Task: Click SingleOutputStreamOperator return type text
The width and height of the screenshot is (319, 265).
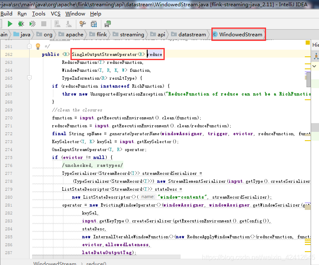Action: click(104, 54)
